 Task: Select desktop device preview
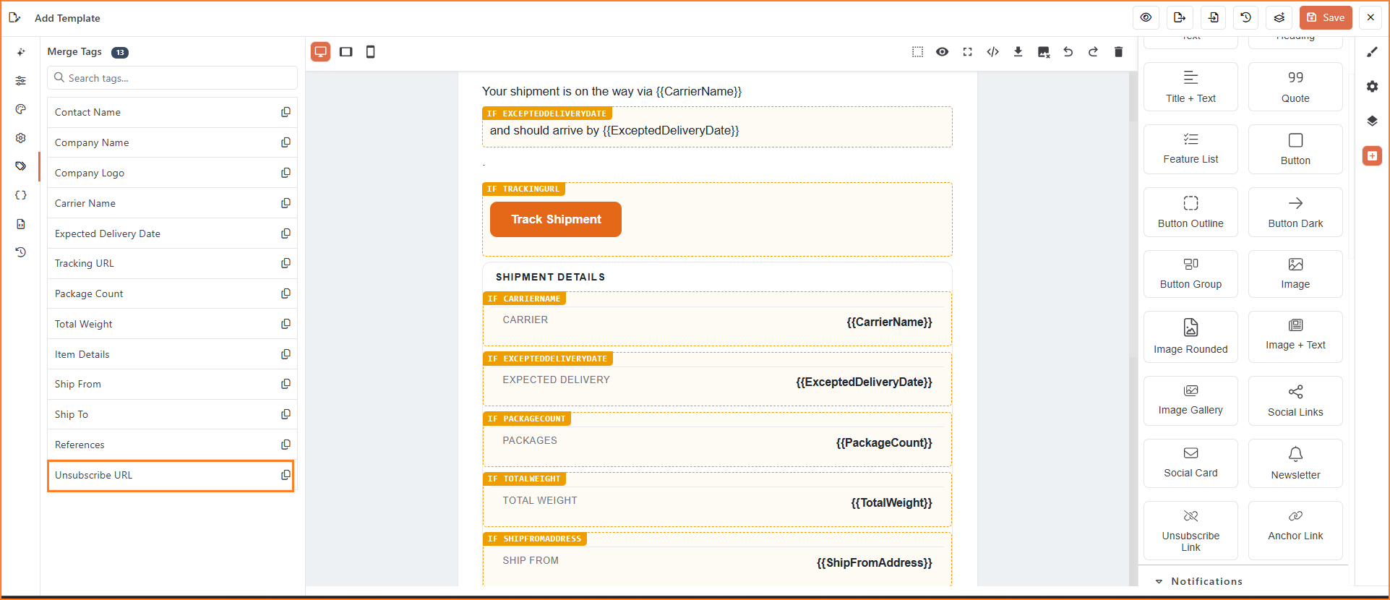pos(320,52)
